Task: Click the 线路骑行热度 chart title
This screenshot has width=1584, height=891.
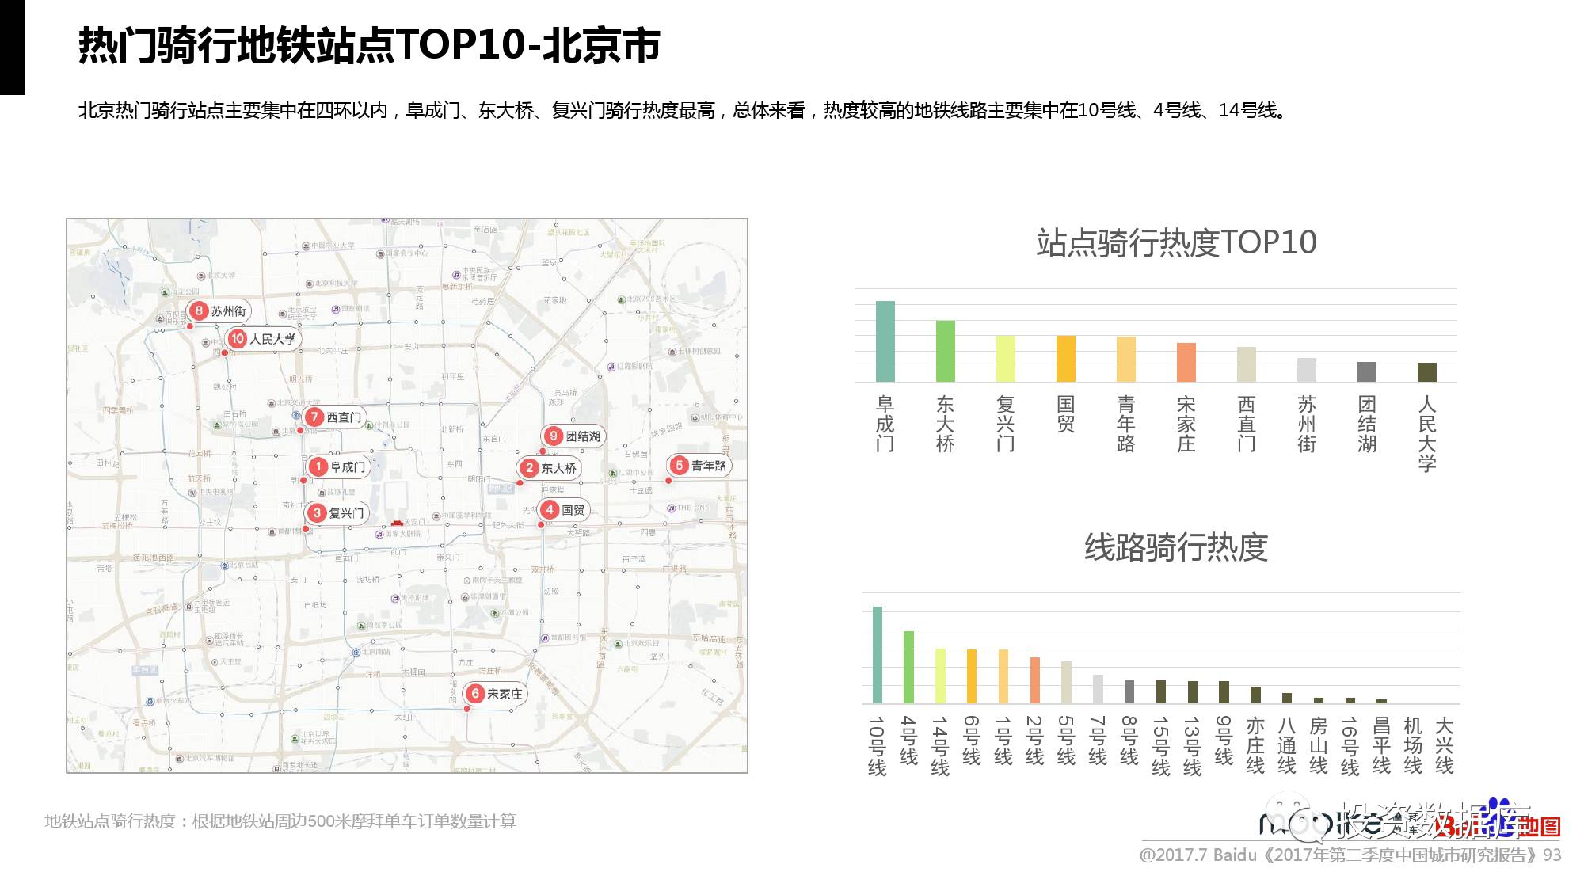Action: point(1175,547)
